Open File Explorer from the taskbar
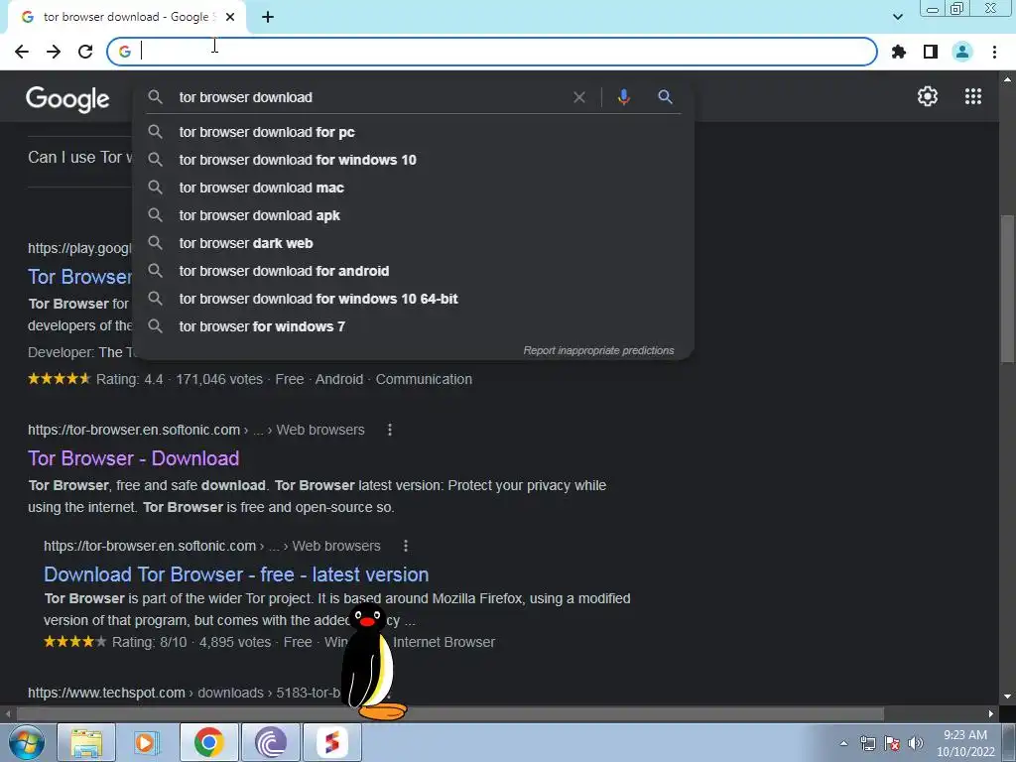 (86, 742)
